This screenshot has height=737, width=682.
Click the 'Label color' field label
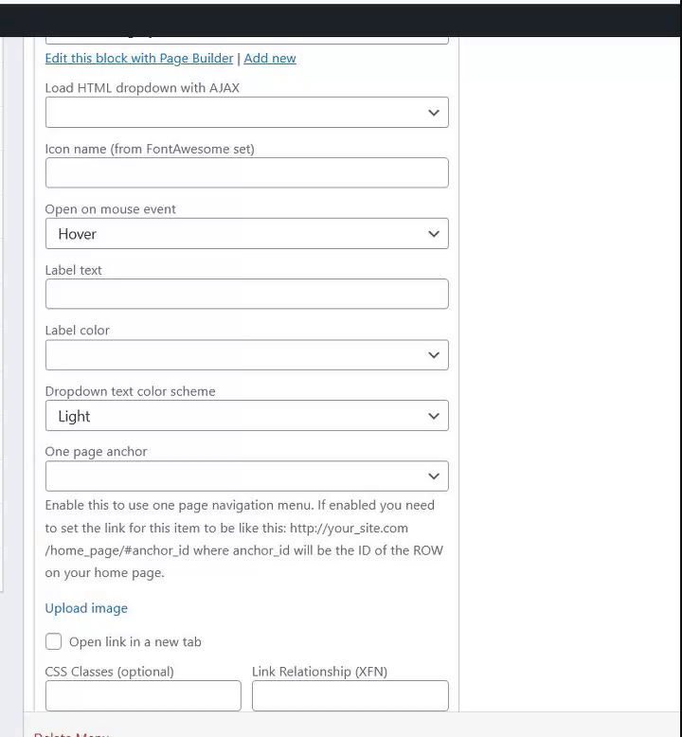click(78, 331)
